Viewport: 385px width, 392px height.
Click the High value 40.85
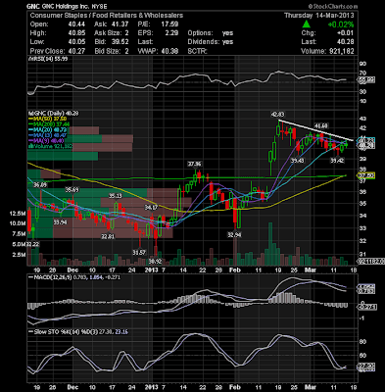(76, 33)
